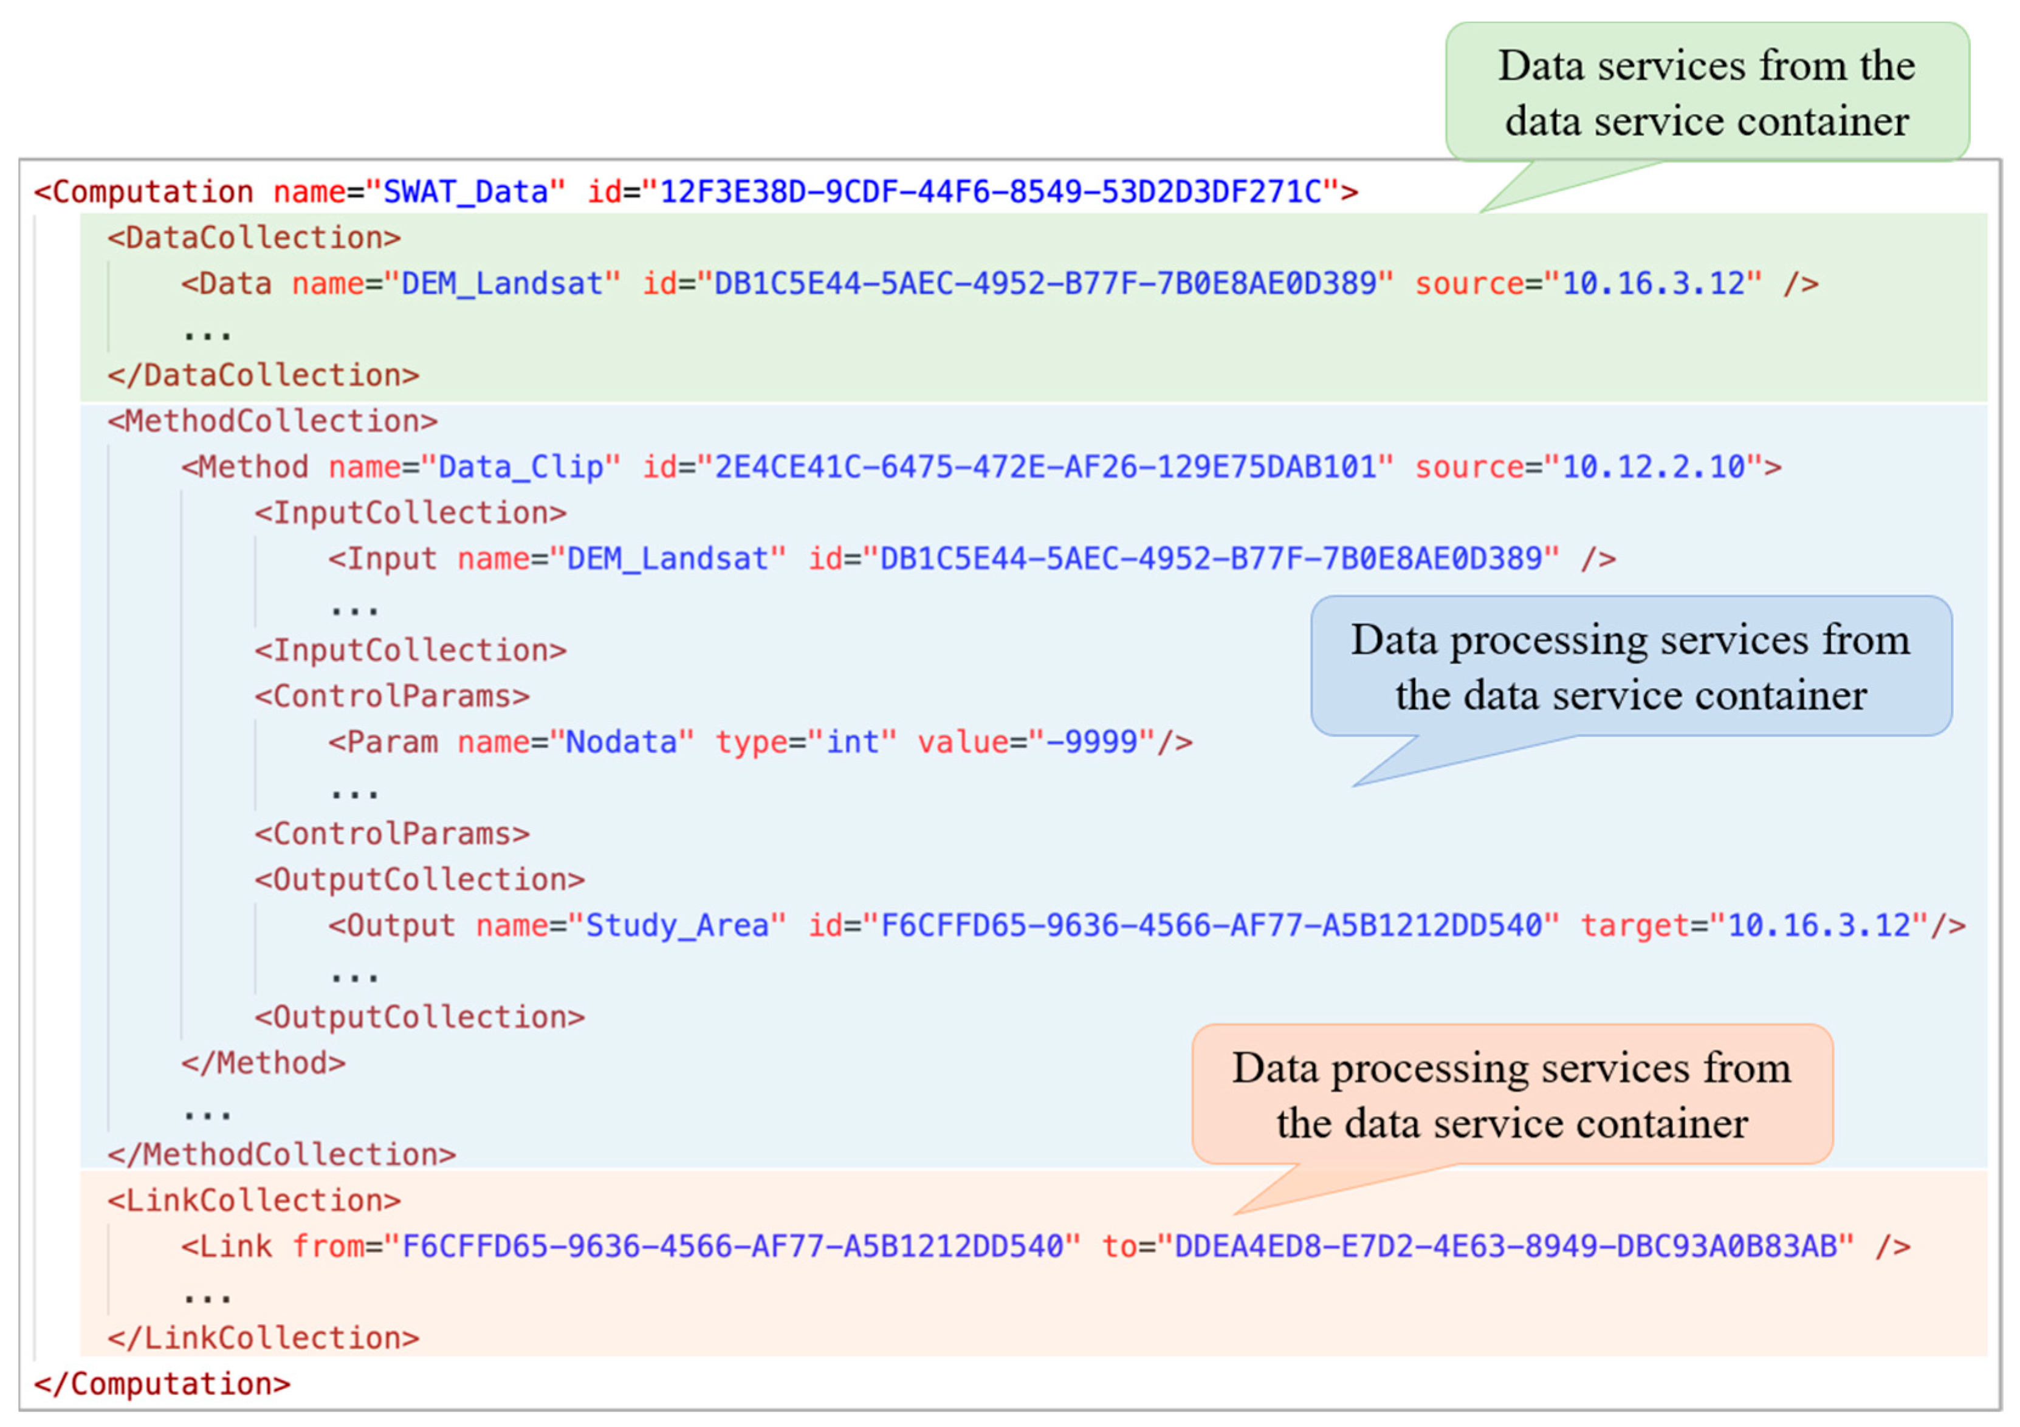Screen dimensions: 2020x1427
Task: Click the opening DataCollection tag
Action: pos(253,238)
